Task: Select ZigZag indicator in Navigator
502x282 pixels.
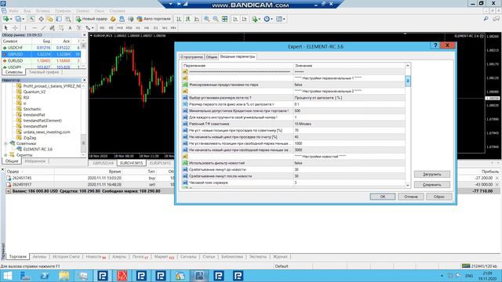Action: pyautogui.click(x=30, y=138)
